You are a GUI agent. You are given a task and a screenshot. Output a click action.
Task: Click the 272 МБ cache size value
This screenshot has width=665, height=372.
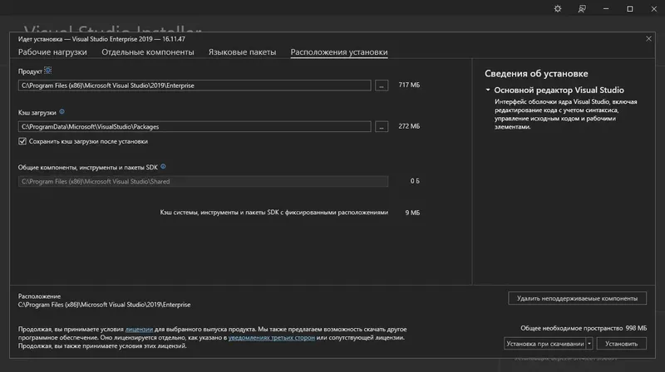coord(409,126)
